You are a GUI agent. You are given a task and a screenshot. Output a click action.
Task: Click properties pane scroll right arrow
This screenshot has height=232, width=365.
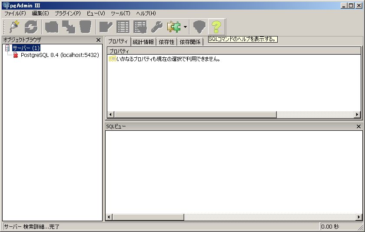(357, 115)
